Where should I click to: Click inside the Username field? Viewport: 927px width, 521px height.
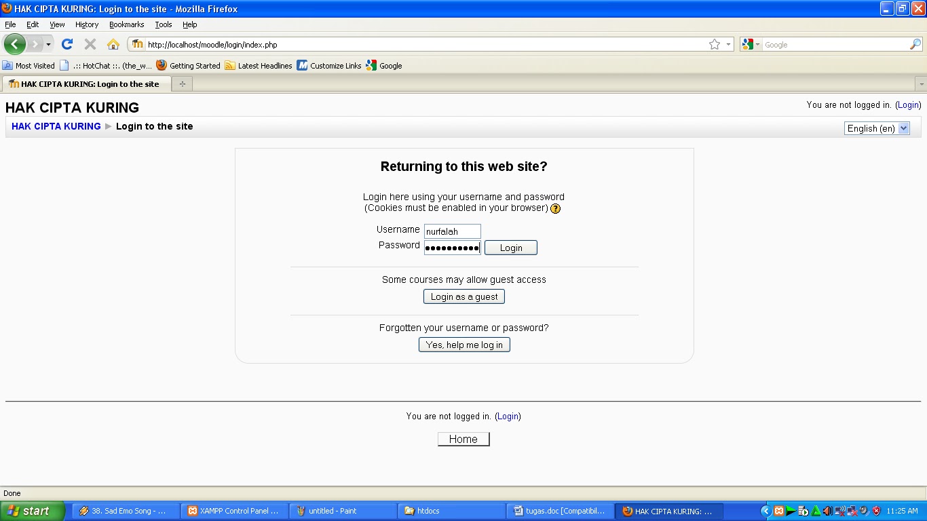pos(452,231)
